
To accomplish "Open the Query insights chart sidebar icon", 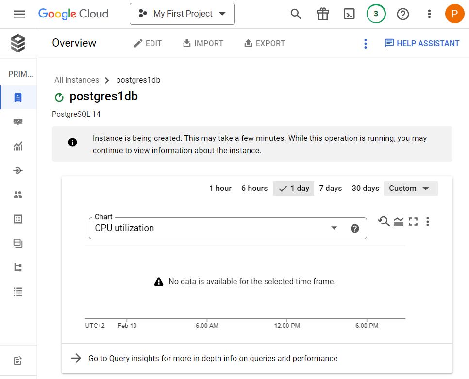I will [18, 146].
